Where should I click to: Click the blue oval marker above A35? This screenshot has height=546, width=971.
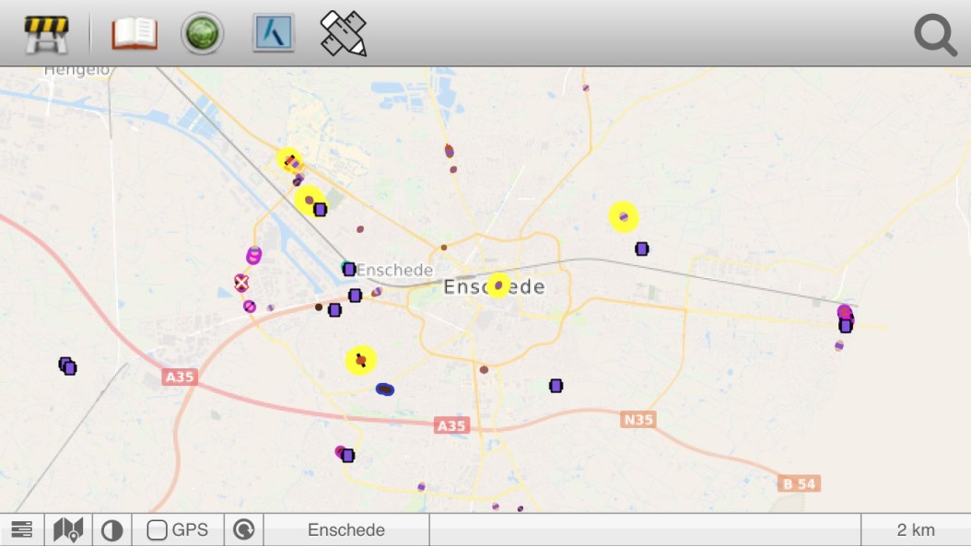pyautogui.click(x=384, y=389)
